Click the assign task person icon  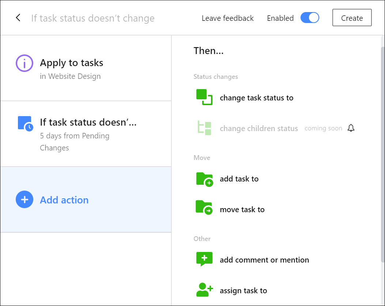(204, 290)
